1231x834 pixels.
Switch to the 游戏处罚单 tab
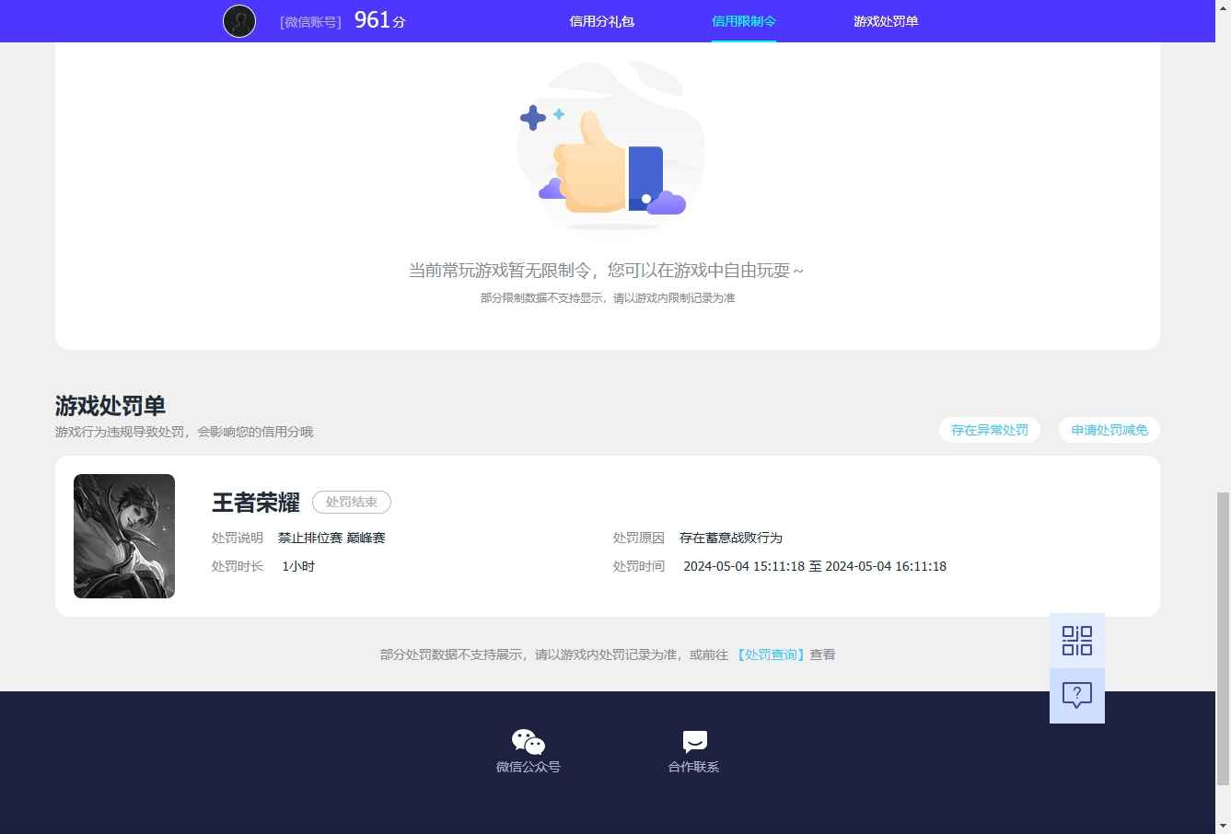click(886, 21)
